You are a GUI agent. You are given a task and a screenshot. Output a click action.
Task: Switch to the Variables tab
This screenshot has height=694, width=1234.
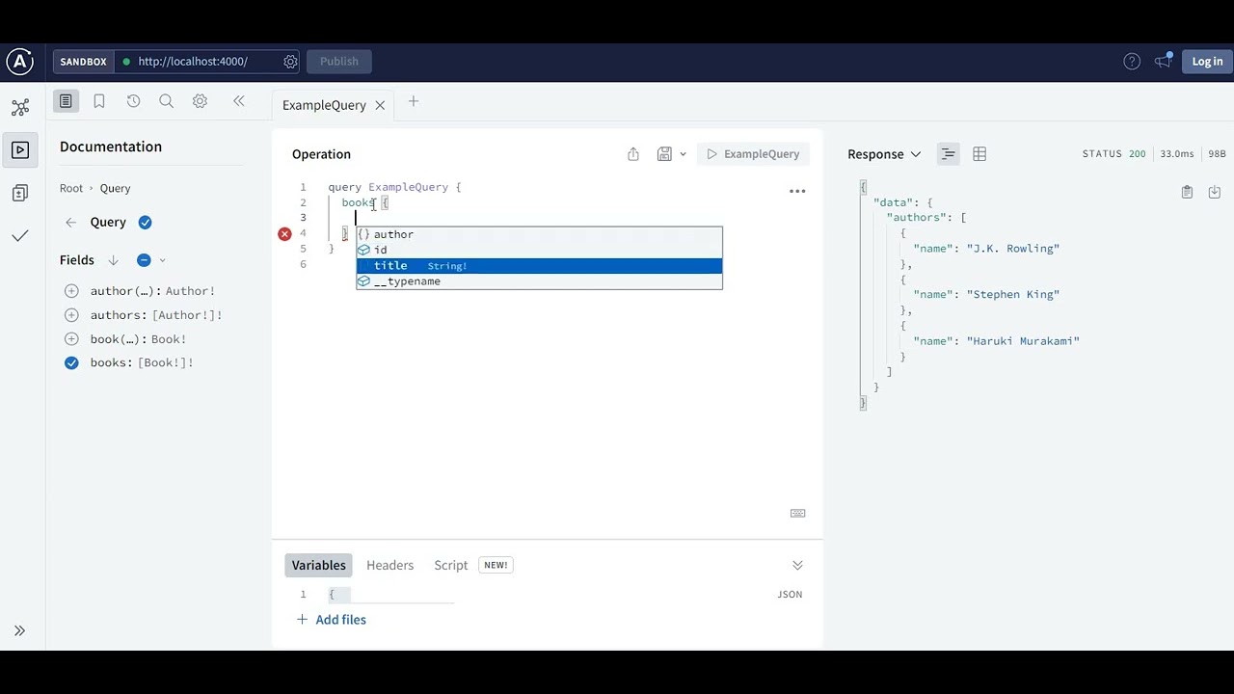(318, 565)
